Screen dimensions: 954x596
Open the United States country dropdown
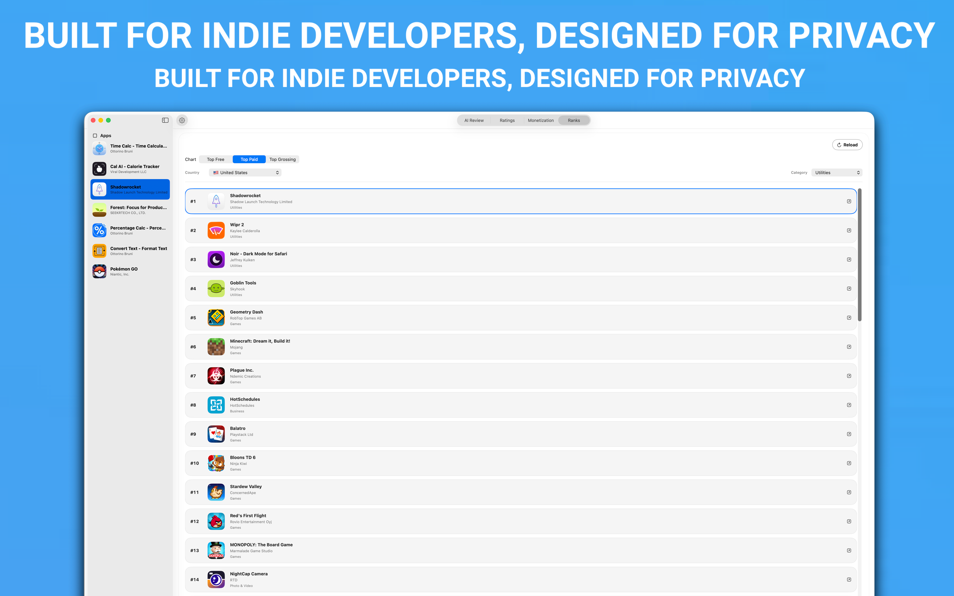click(245, 173)
